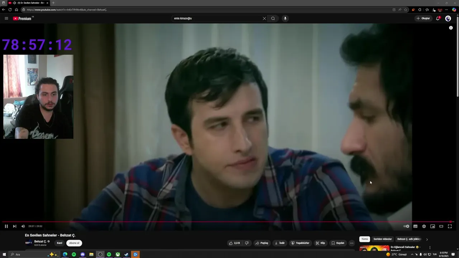Dislike the video with thumbs-down
459x258 pixels.
(x=246, y=243)
